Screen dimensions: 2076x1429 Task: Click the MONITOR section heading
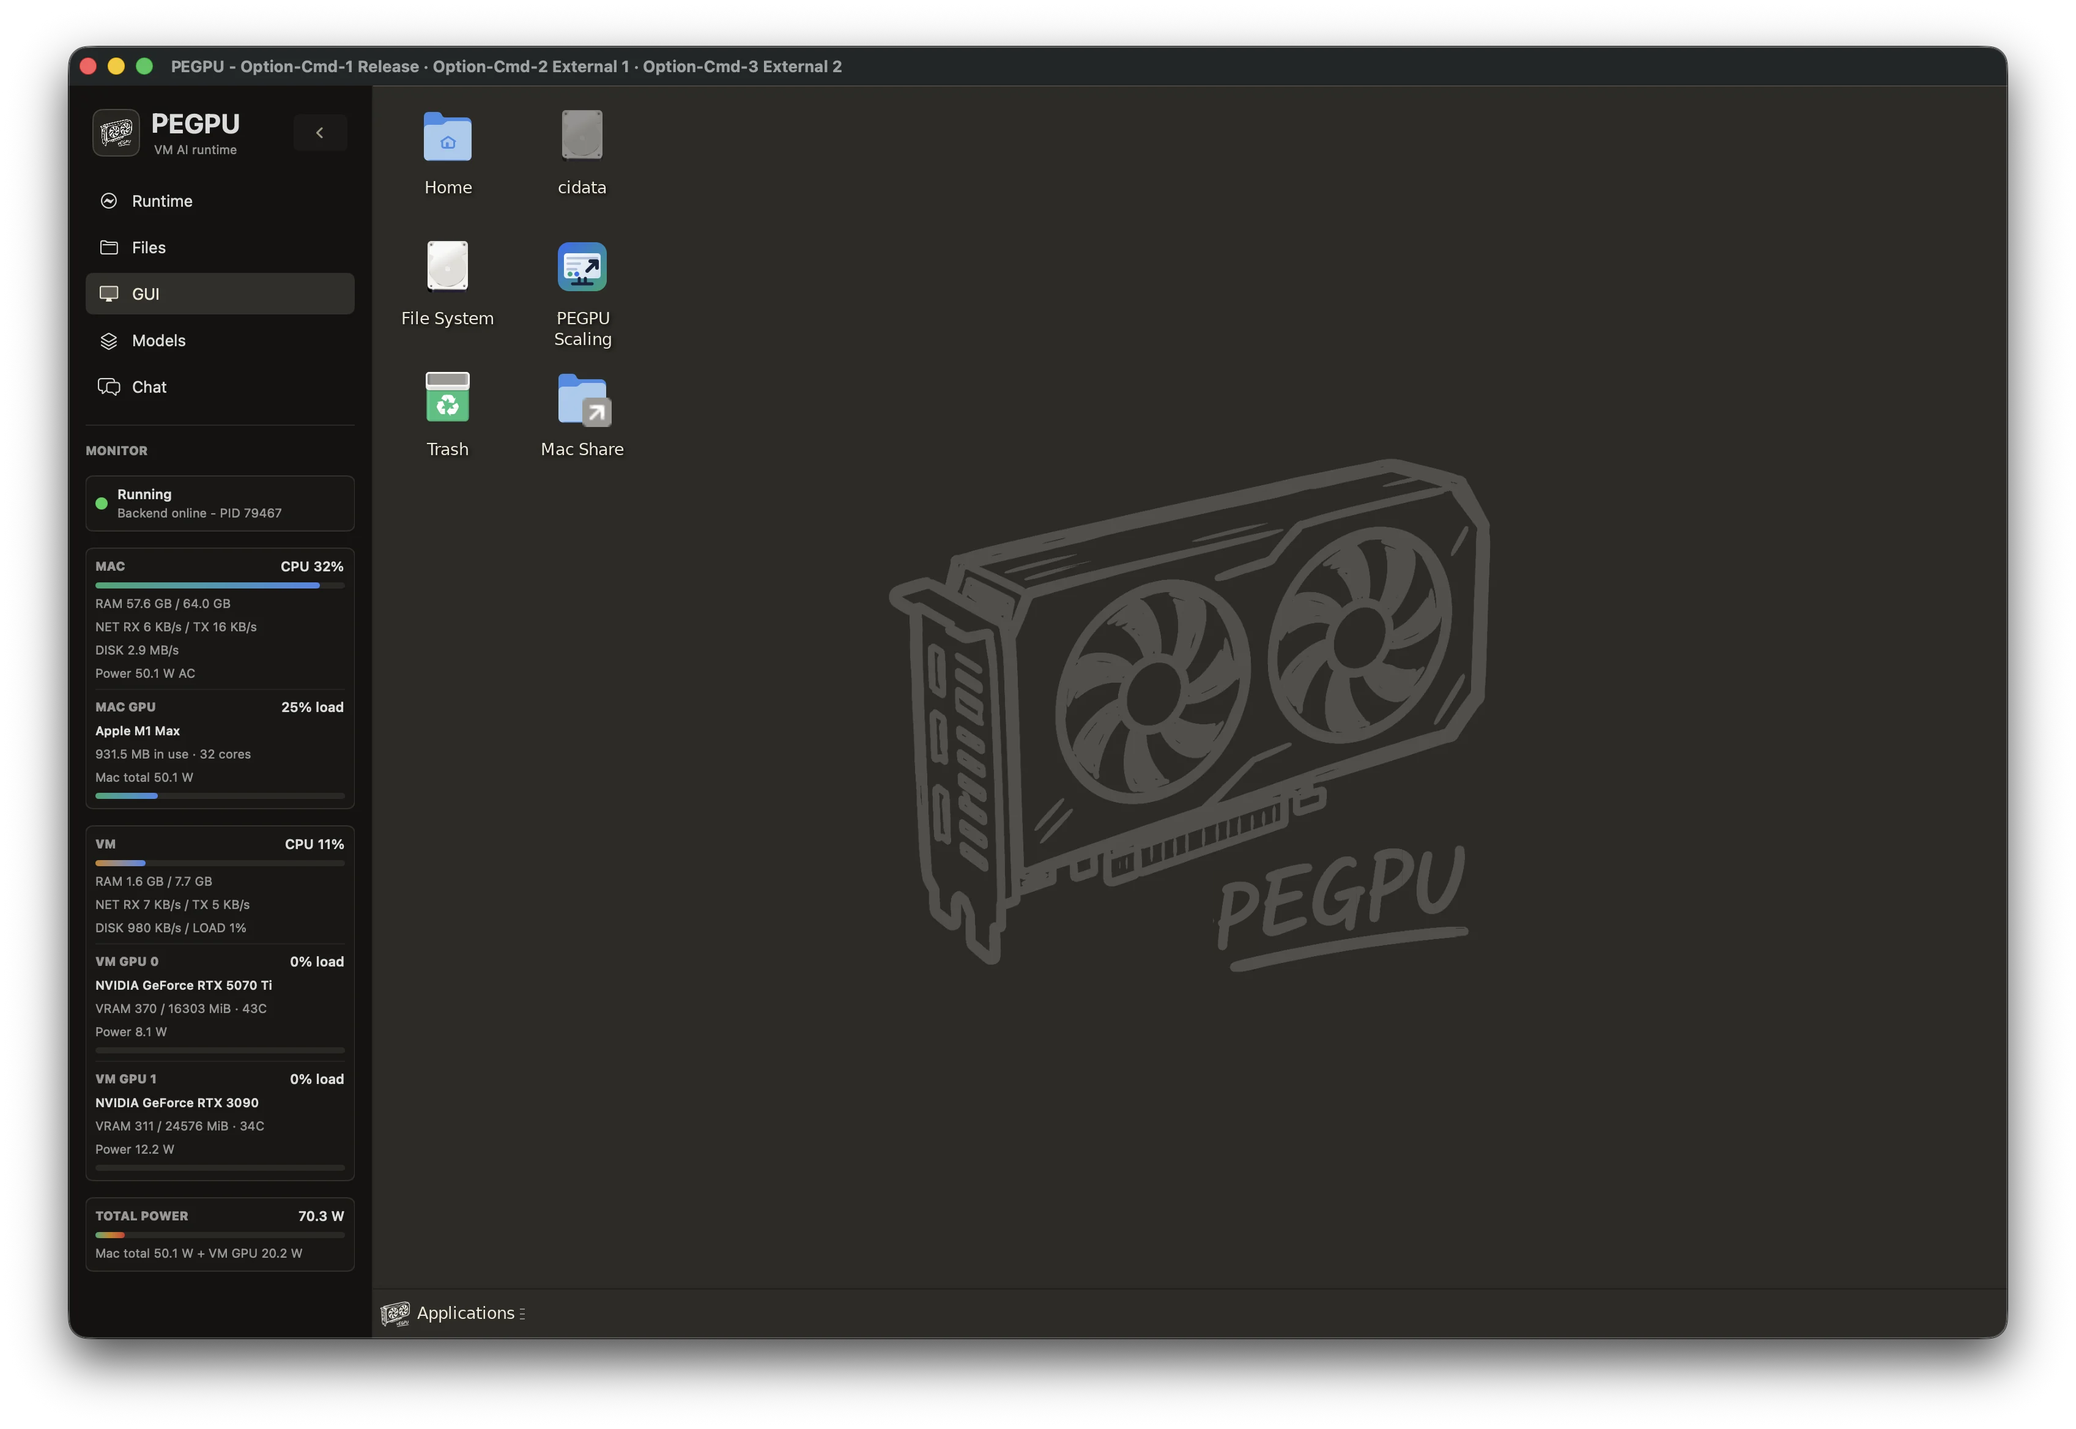pyautogui.click(x=116, y=450)
